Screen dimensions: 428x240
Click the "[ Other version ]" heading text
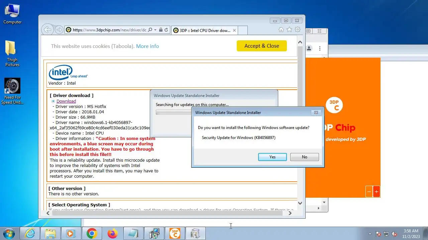point(67,189)
